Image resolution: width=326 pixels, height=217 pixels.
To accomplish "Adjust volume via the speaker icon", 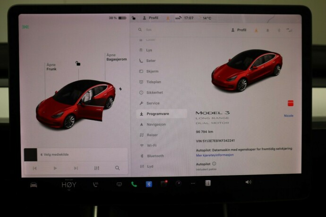I will click(x=248, y=182).
